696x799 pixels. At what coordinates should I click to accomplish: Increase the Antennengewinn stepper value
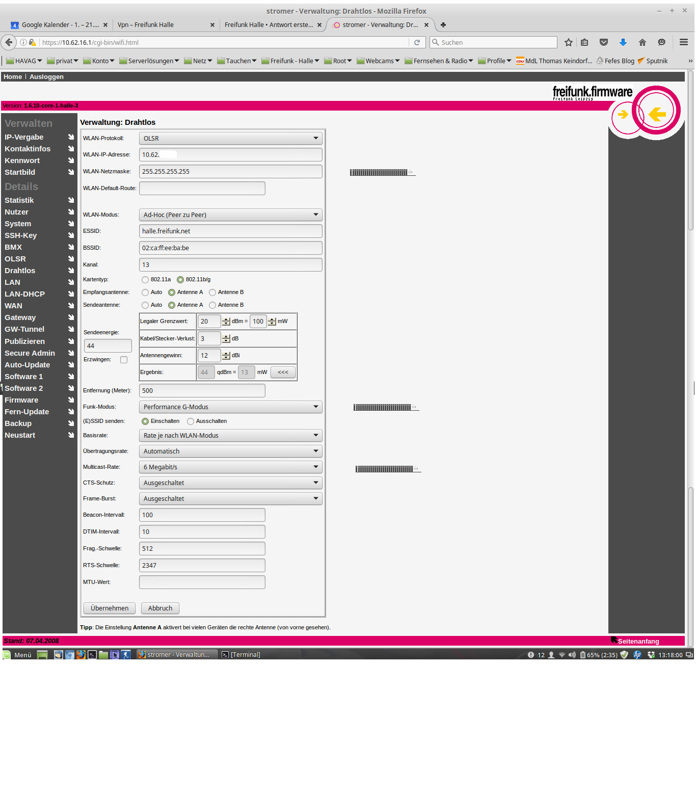click(x=226, y=353)
